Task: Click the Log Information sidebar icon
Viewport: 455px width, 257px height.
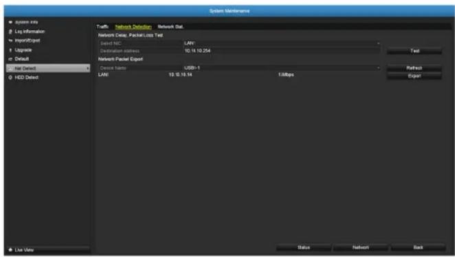Action: (10, 32)
